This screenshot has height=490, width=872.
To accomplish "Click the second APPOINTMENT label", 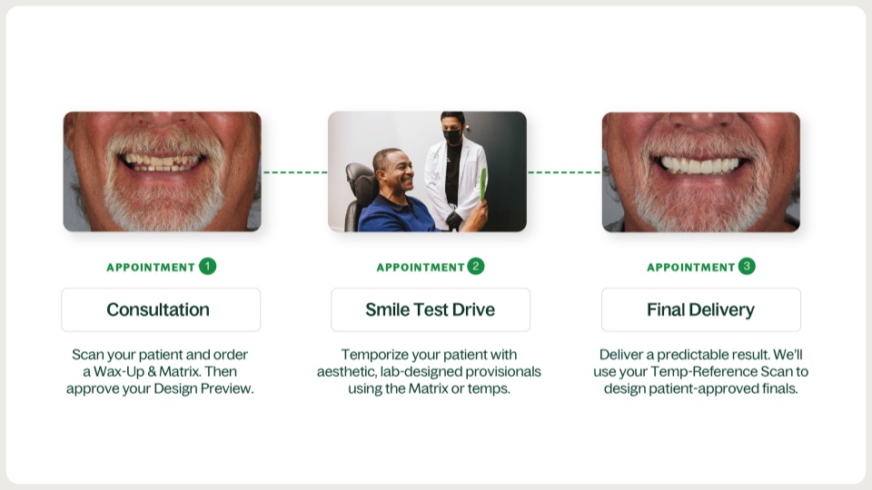I will [x=421, y=267].
